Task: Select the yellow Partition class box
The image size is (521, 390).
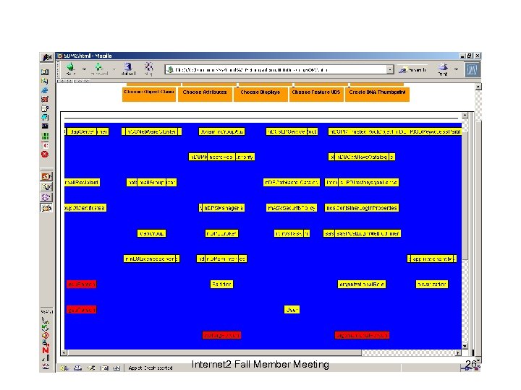Action: click(x=221, y=285)
